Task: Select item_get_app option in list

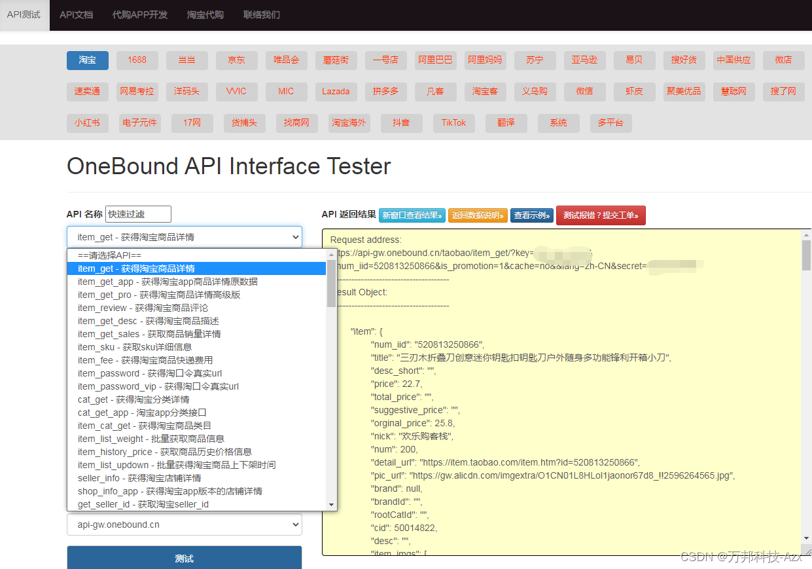Action: tap(196, 282)
